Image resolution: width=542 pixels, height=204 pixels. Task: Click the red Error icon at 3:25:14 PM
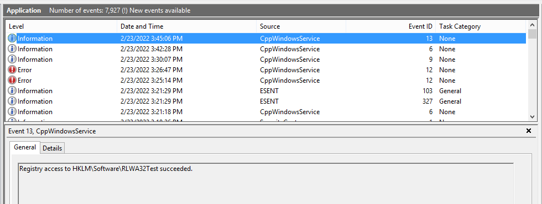click(12, 80)
